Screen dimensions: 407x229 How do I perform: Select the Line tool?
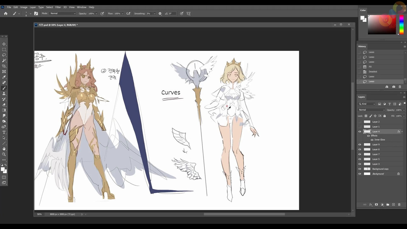4,143
